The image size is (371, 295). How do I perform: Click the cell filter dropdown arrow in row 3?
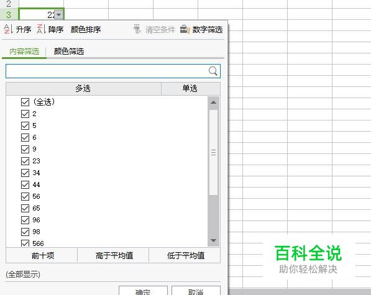coord(58,15)
